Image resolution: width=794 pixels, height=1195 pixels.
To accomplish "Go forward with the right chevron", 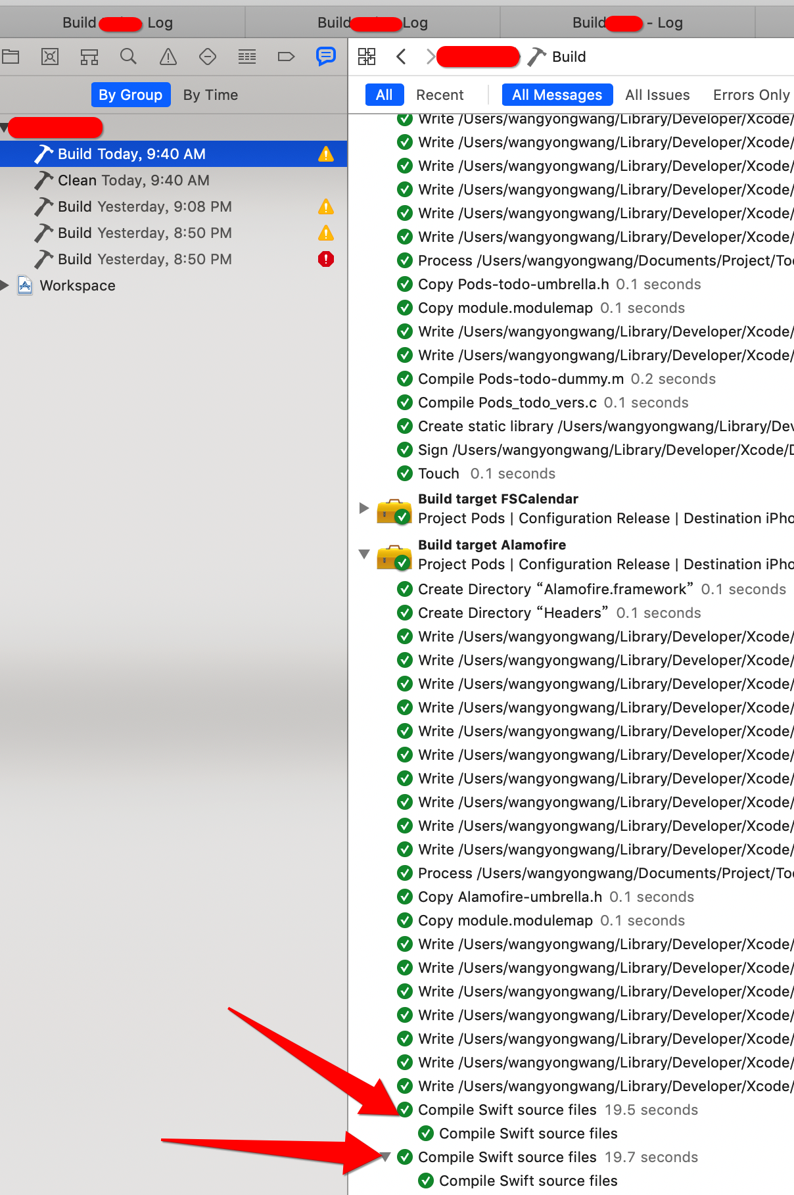I will [x=430, y=57].
